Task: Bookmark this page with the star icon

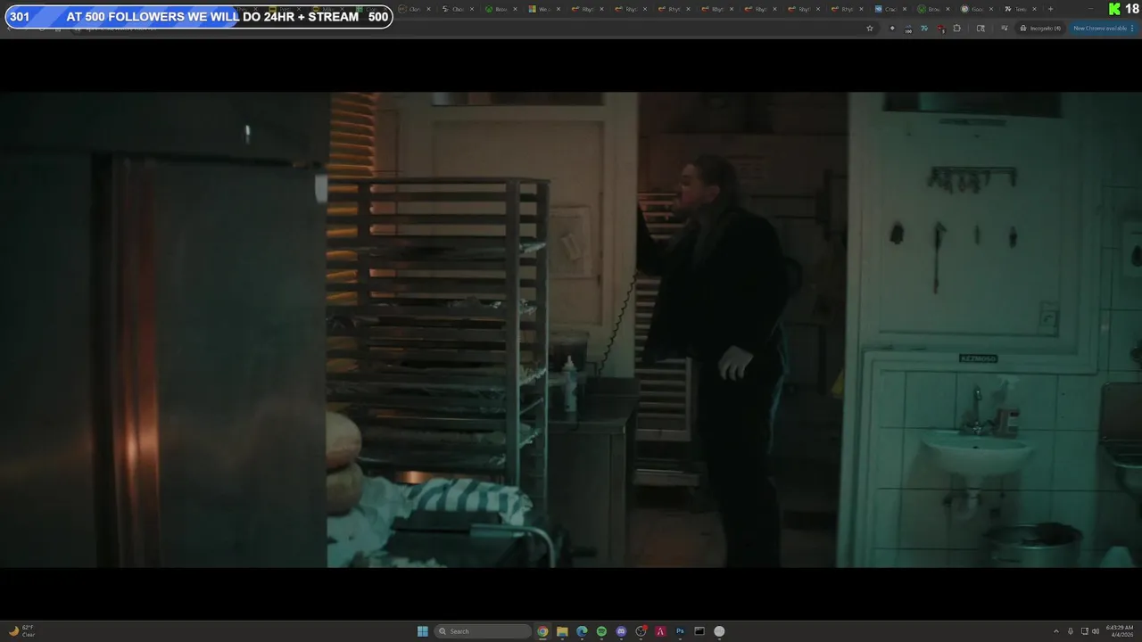Action: [x=870, y=29]
